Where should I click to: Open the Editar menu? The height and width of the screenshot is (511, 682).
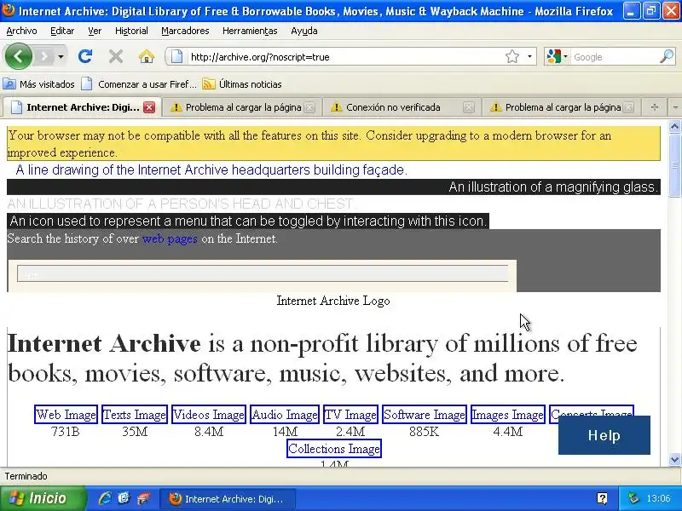[x=62, y=31]
